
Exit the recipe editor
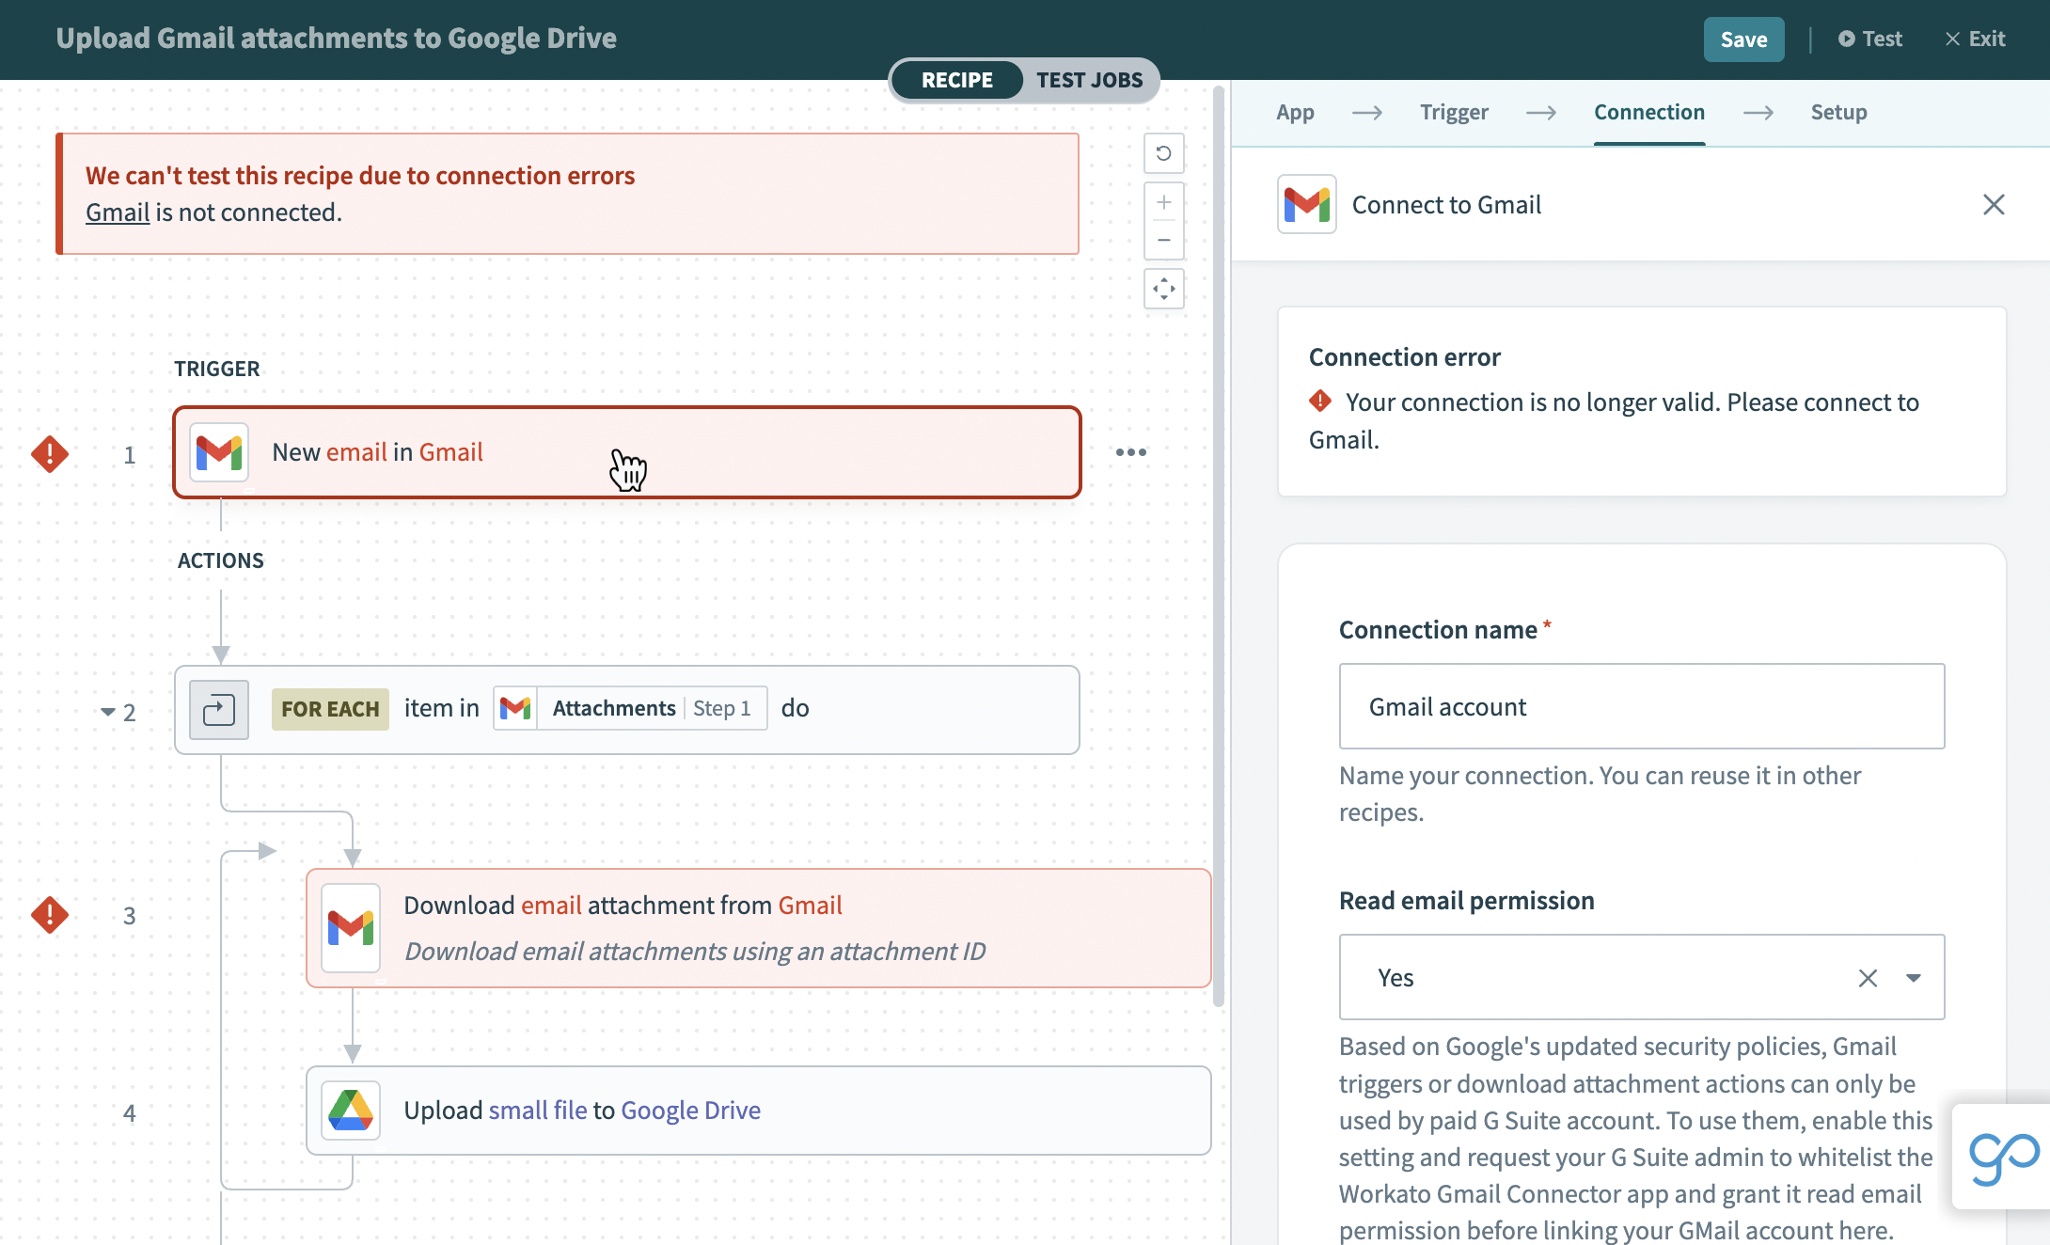1975,39
